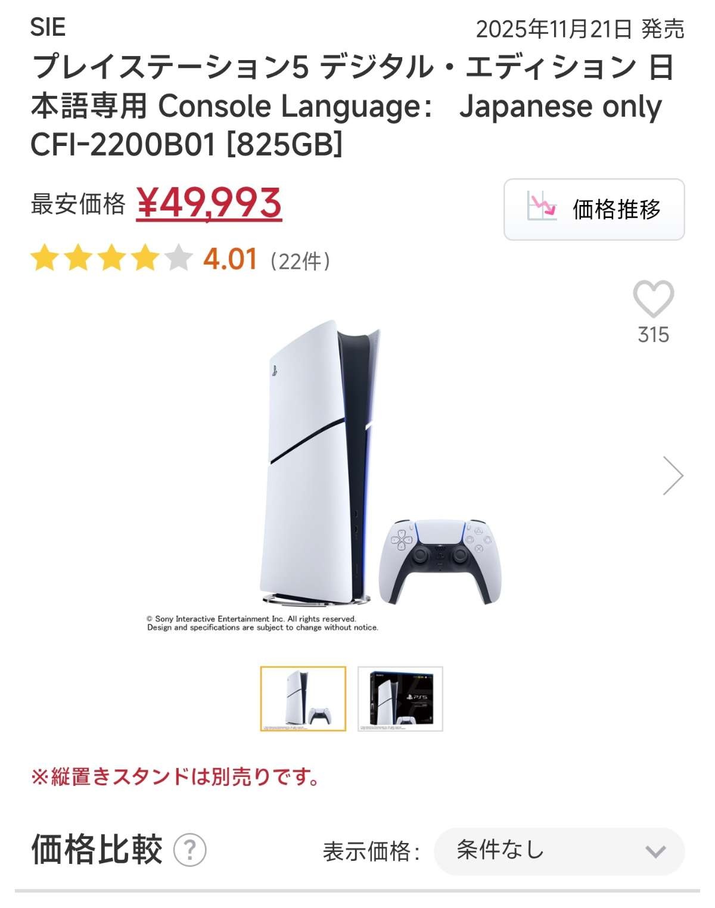This screenshot has height=908, width=715.
Task: Click the dropdown chevron beside 条件なし
Action: click(655, 852)
